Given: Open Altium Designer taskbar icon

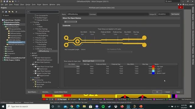Looking at the screenshot, I should 135,107.
